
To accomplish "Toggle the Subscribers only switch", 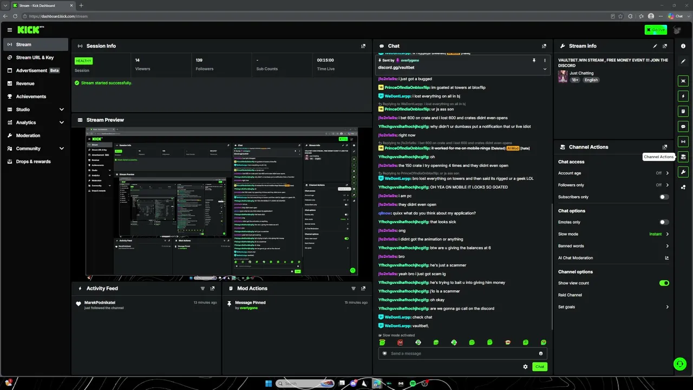I will coord(664,197).
